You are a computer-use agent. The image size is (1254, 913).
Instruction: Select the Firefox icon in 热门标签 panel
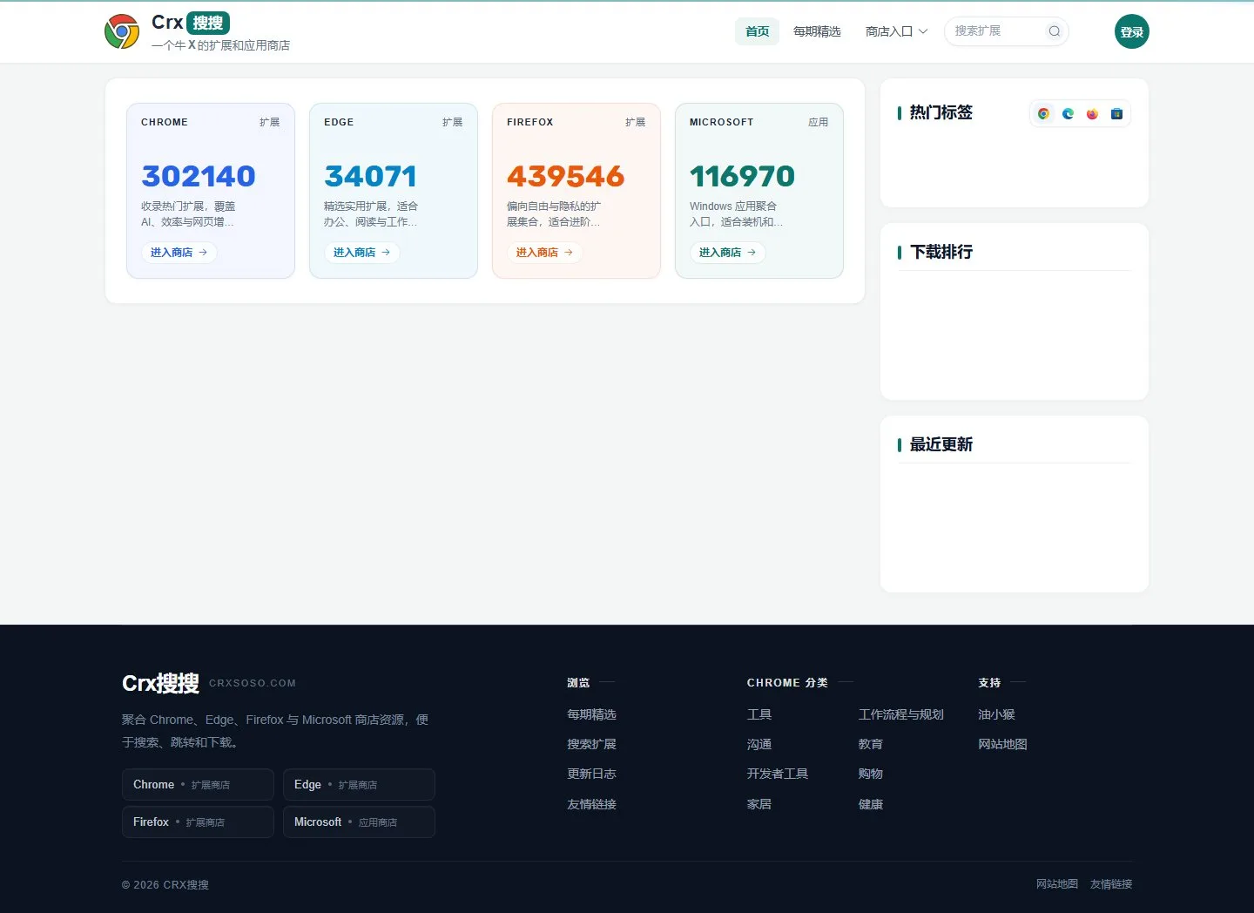pyautogui.click(x=1092, y=113)
